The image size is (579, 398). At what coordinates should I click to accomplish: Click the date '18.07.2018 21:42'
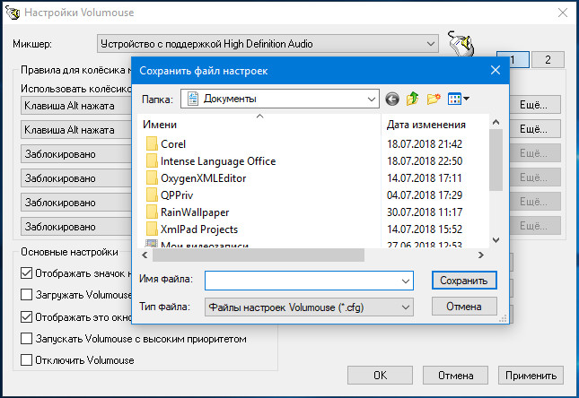tap(425, 143)
